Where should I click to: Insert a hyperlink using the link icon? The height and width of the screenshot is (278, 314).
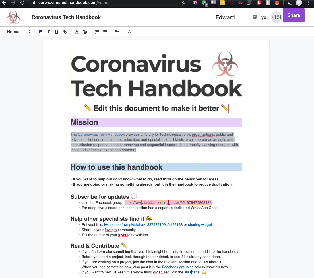[65, 32]
